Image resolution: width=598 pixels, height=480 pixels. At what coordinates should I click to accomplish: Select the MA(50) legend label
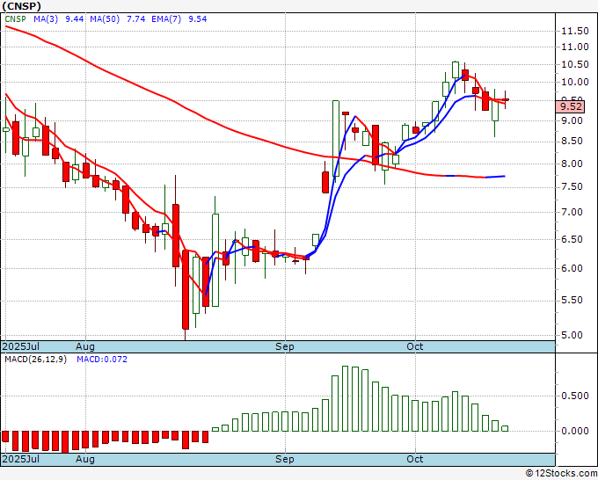coord(105,19)
